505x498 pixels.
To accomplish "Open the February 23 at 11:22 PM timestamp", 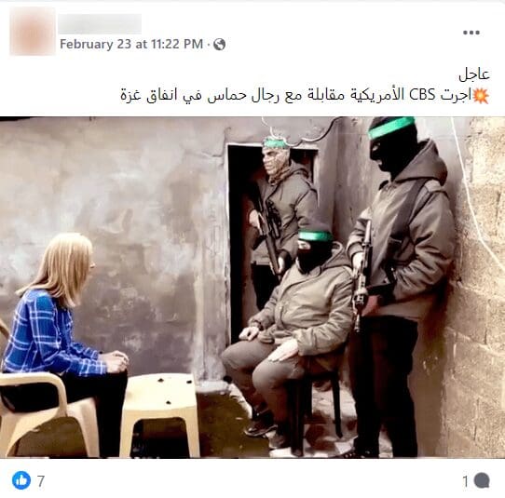I will (x=131, y=44).
